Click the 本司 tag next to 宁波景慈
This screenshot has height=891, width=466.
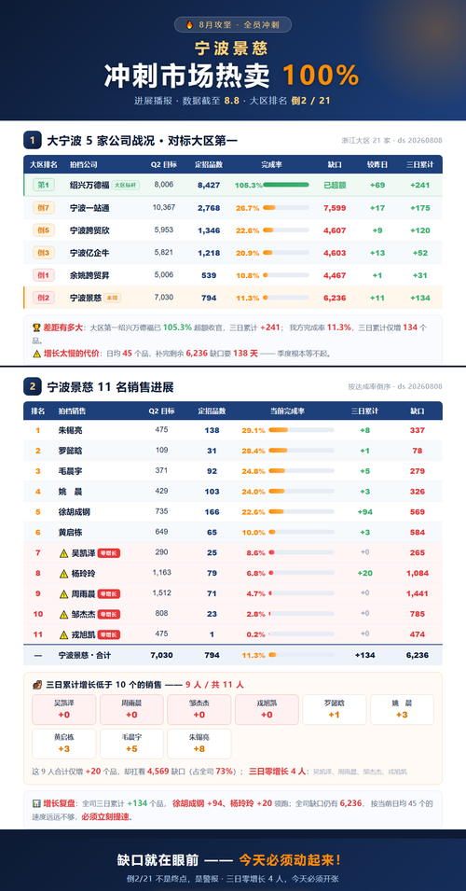[x=113, y=298]
